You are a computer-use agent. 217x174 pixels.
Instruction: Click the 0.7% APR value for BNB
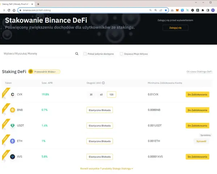pos(44,110)
